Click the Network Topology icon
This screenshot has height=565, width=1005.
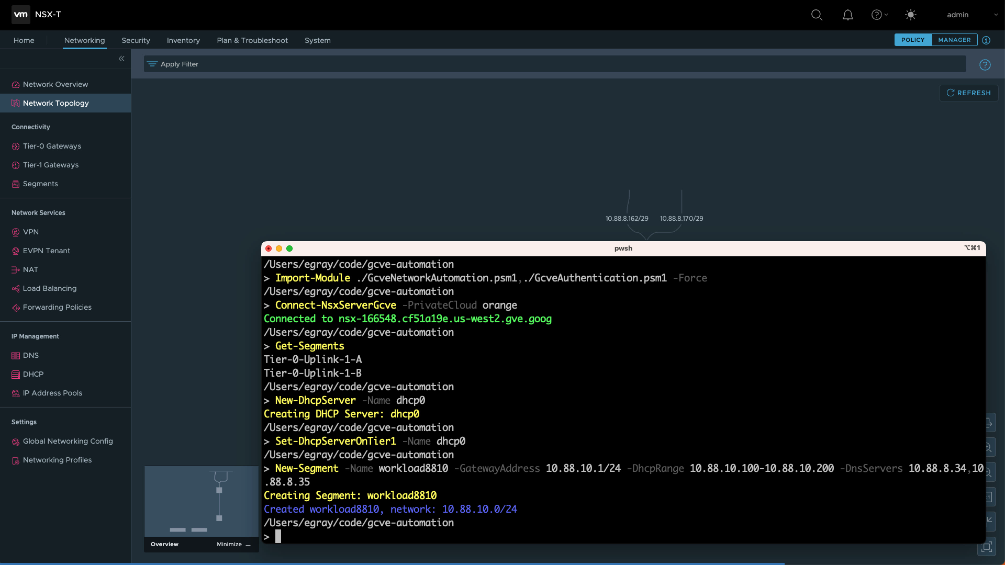16,104
